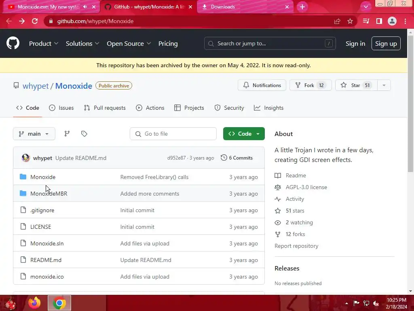Show hidden tray icons arrow
Image resolution: width=414 pixels, height=311 pixels.
(346, 303)
